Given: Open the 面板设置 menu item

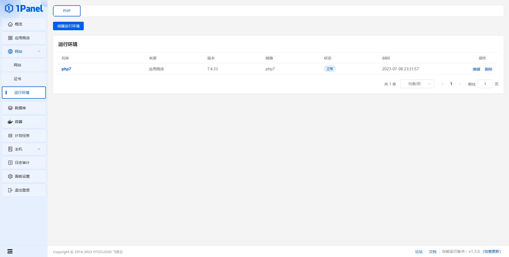Looking at the screenshot, I should [x=24, y=176].
